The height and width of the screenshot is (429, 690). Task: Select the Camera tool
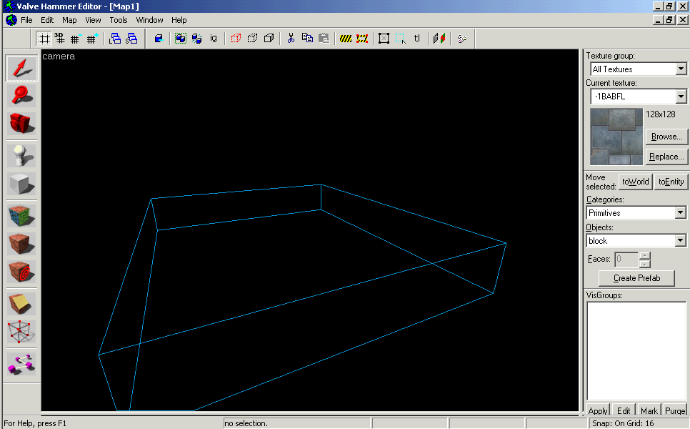[x=21, y=123]
